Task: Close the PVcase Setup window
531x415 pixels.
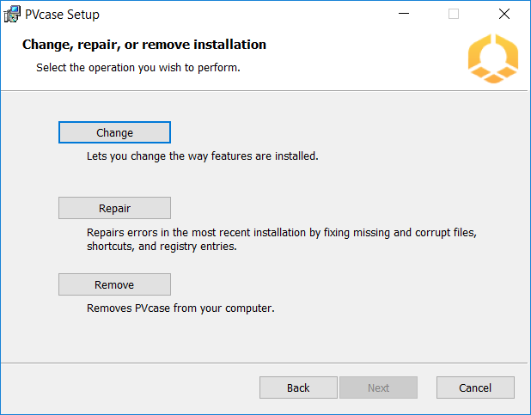Action: pos(504,14)
